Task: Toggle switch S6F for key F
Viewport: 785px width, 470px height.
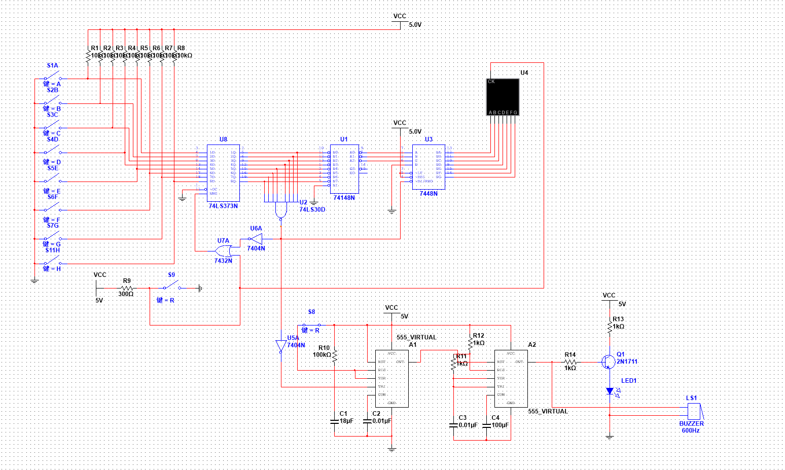Action: coord(52,207)
